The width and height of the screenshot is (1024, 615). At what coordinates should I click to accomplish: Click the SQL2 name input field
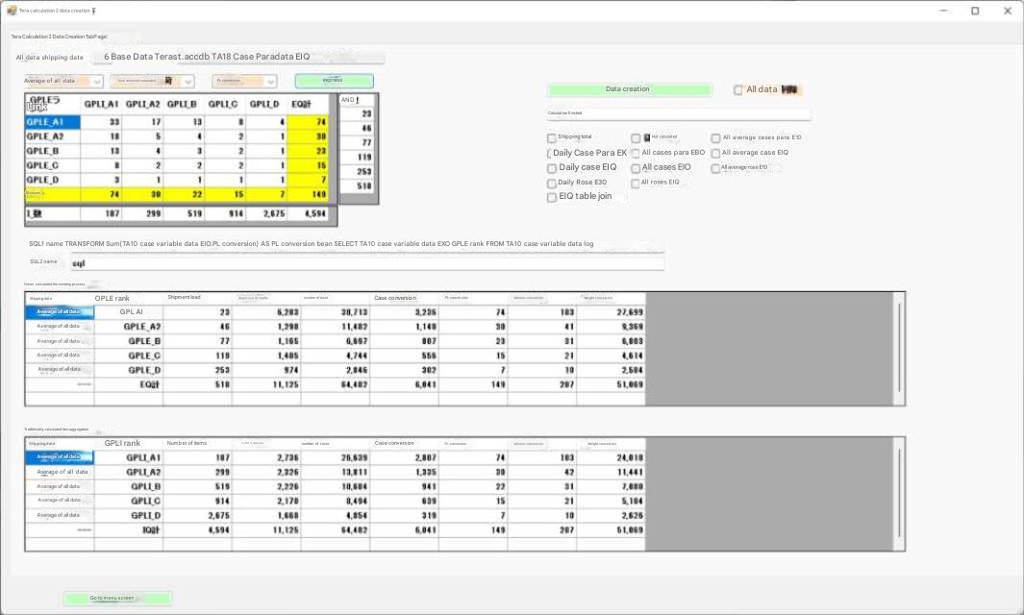pyautogui.click(x=365, y=262)
